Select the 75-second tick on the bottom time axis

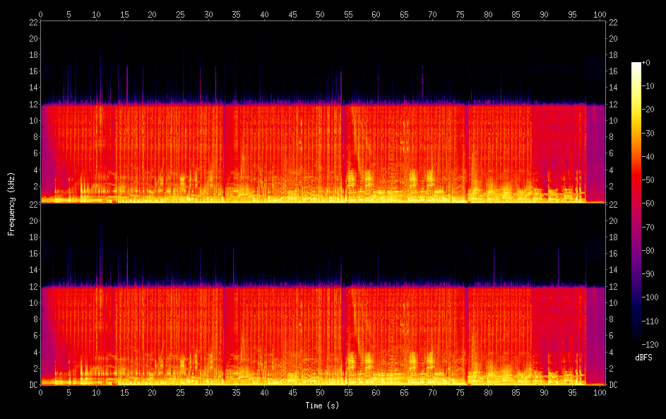tap(460, 391)
